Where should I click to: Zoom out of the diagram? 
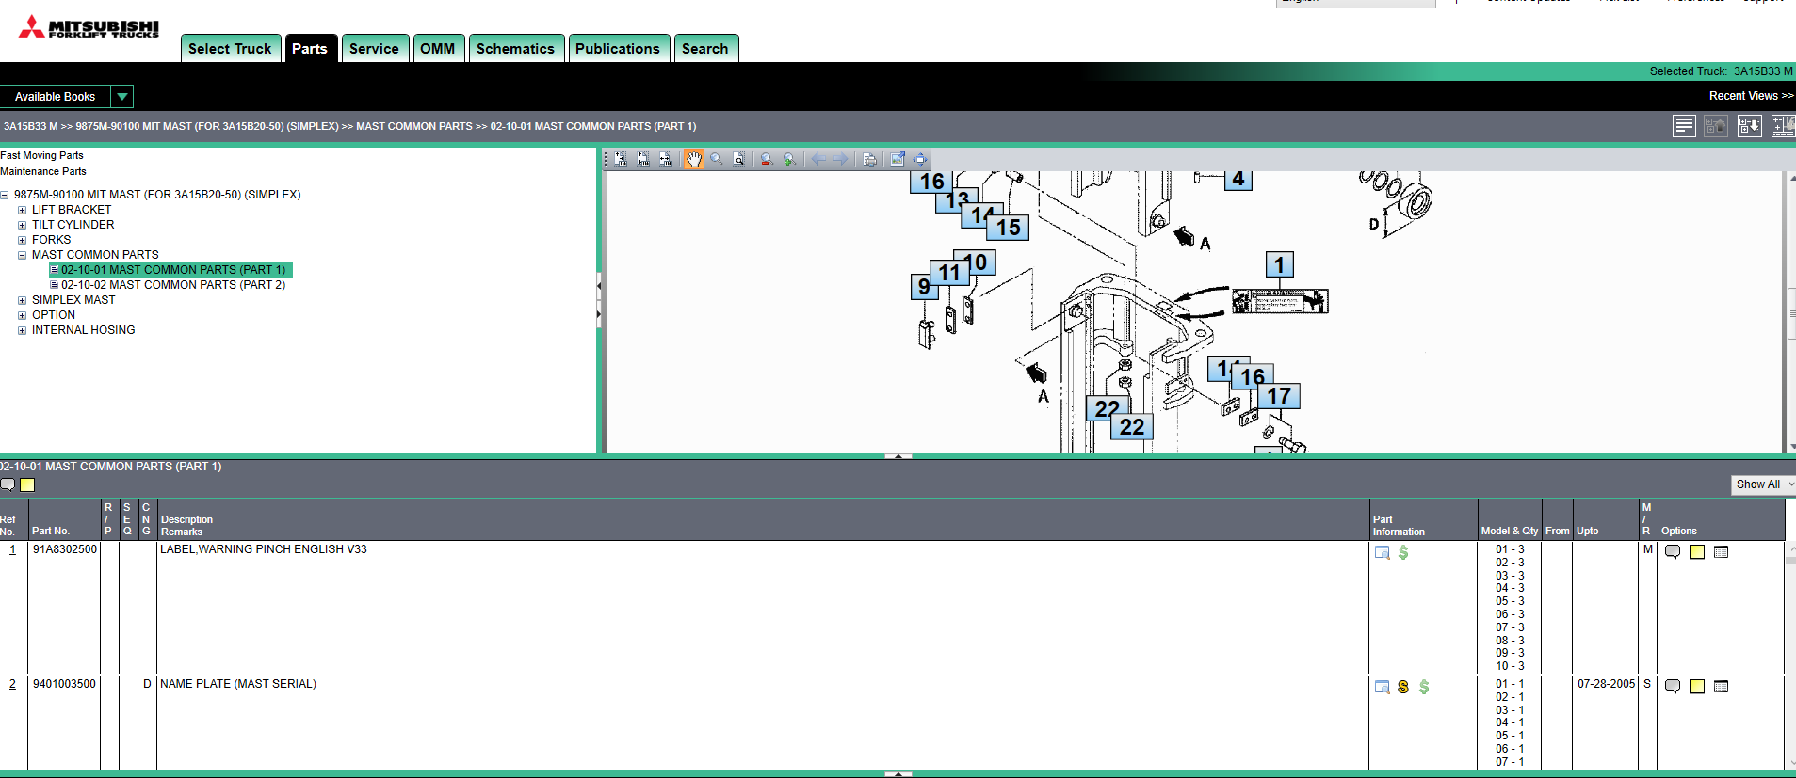point(767,159)
